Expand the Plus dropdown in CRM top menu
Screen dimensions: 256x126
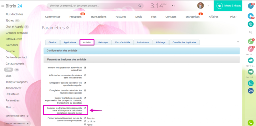tap(234, 17)
